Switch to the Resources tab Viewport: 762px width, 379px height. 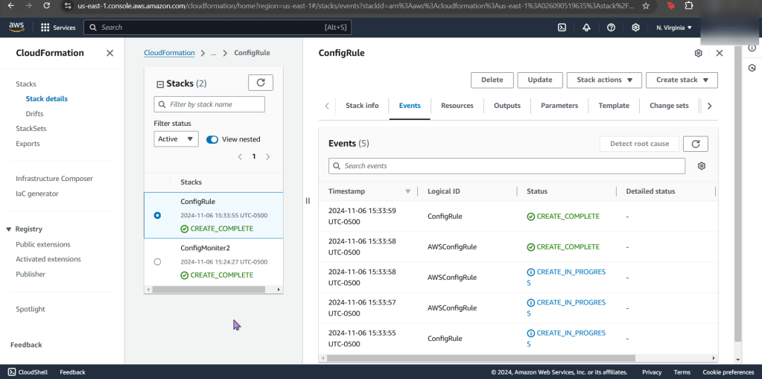tap(457, 106)
